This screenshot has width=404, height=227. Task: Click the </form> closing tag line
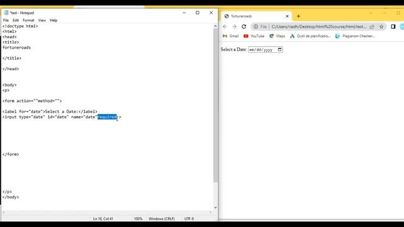pyautogui.click(x=11, y=154)
